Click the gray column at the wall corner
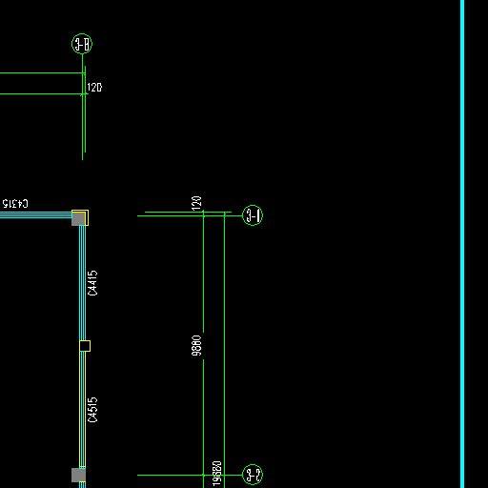Screen dimensions: 488x488 (x=78, y=219)
